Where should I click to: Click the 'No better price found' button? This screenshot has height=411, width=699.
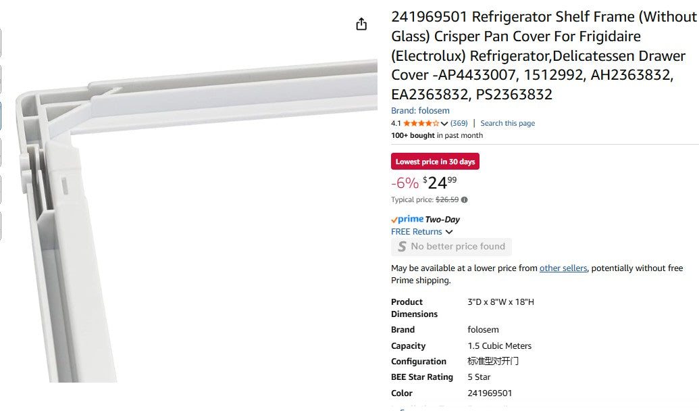[451, 247]
